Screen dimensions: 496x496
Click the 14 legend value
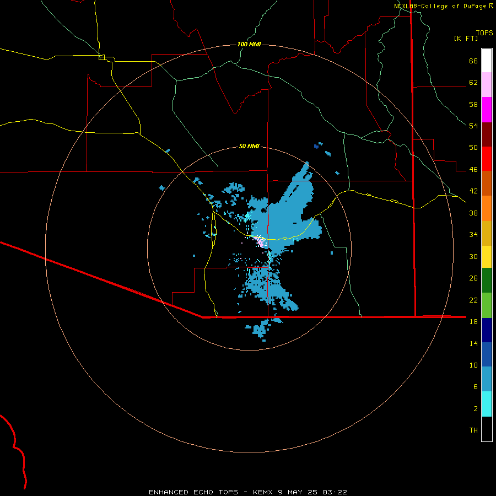tap(473, 343)
